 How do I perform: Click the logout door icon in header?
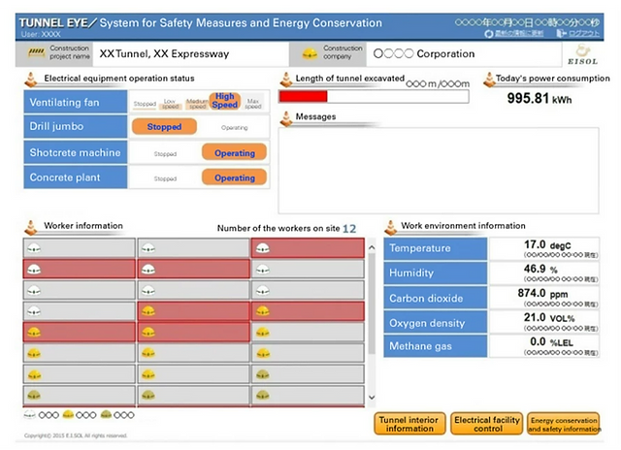click(561, 33)
